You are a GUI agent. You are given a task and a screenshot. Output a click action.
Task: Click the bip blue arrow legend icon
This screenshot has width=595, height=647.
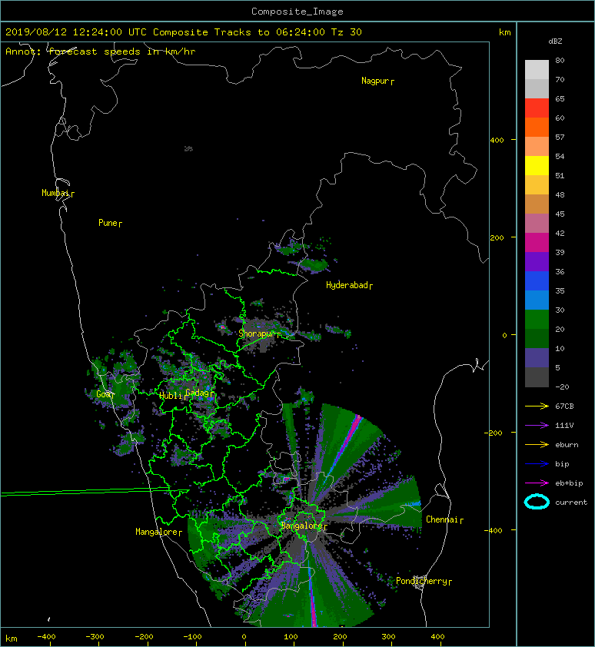[x=537, y=464]
